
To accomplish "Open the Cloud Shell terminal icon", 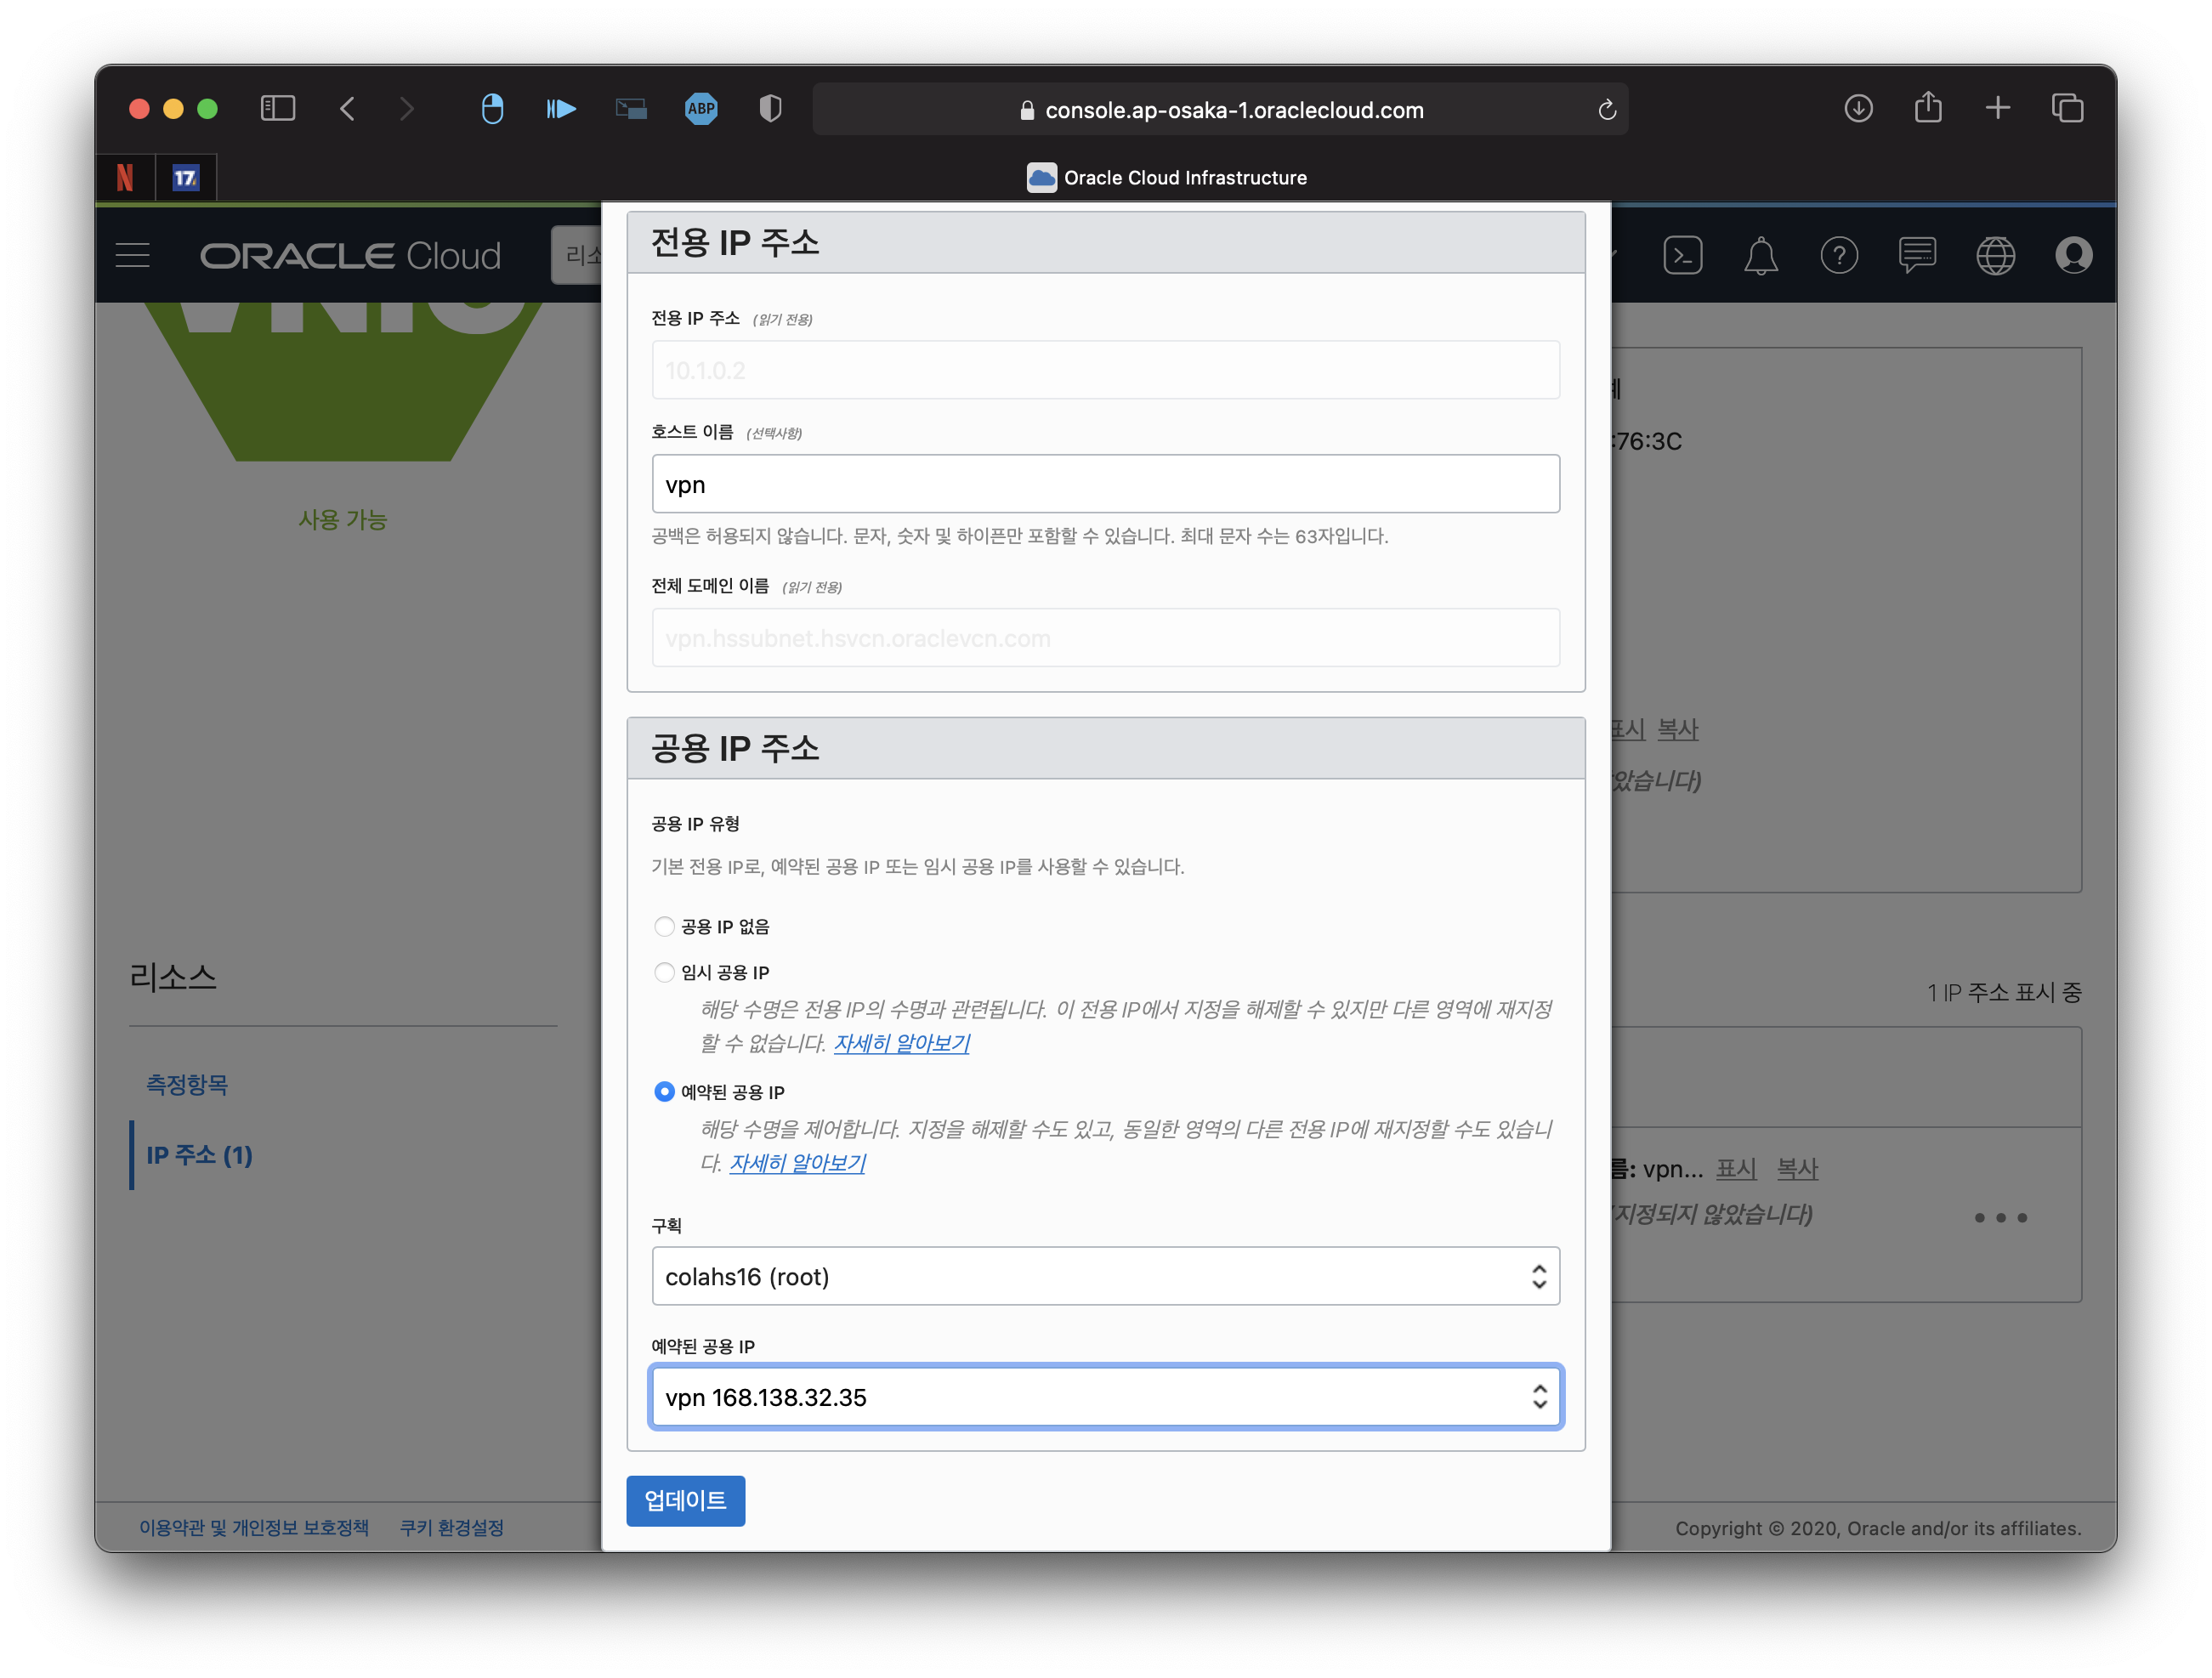I will click(1682, 255).
